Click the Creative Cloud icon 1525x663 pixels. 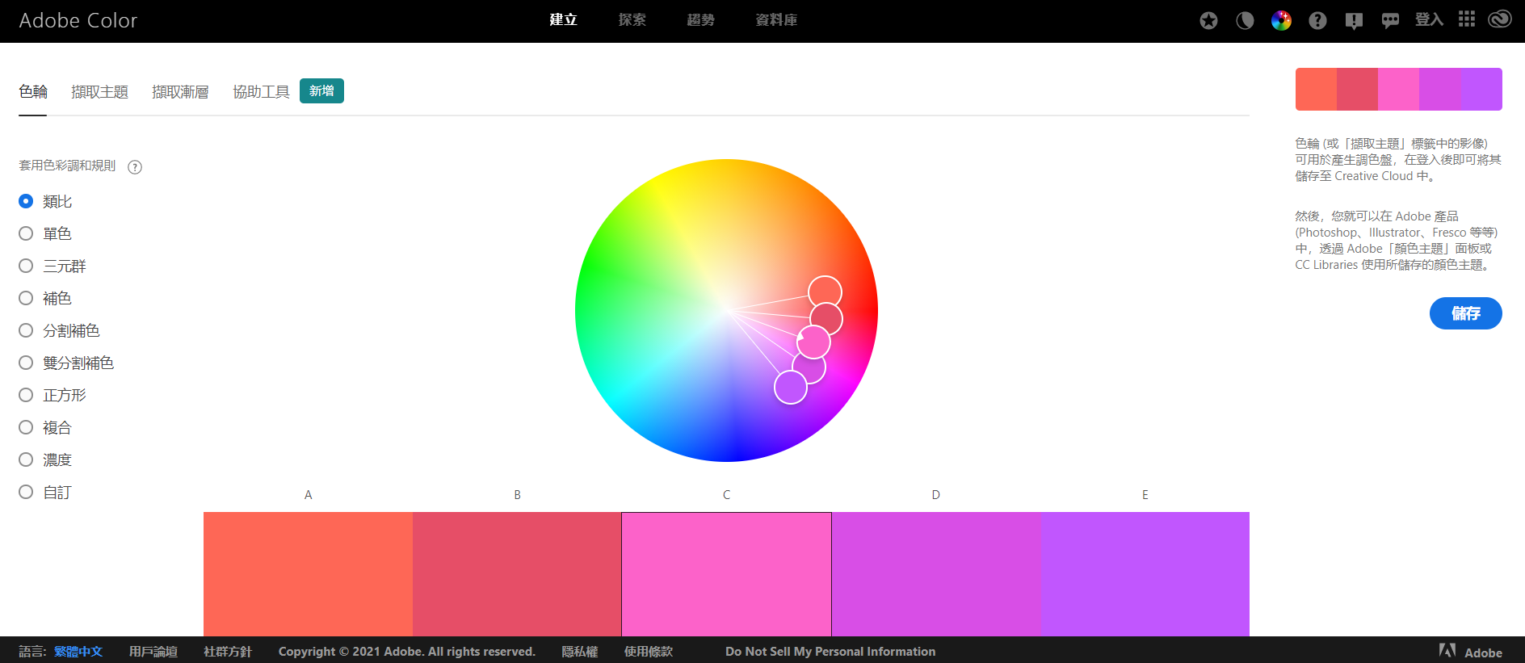(x=1500, y=19)
